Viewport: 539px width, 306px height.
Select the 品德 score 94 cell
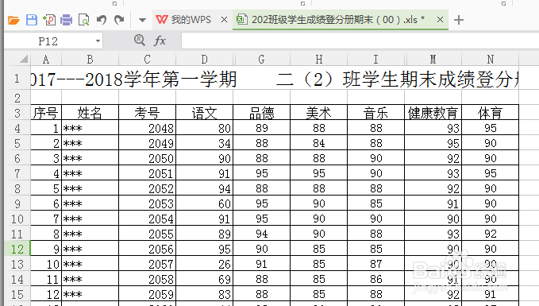[x=262, y=234]
